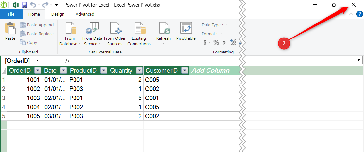
Task: Open the Date column filter dropdown
Action: (63, 70)
